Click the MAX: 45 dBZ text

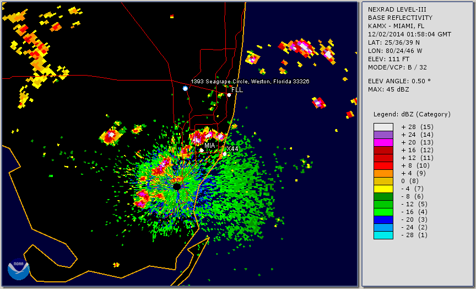(388, 90)
